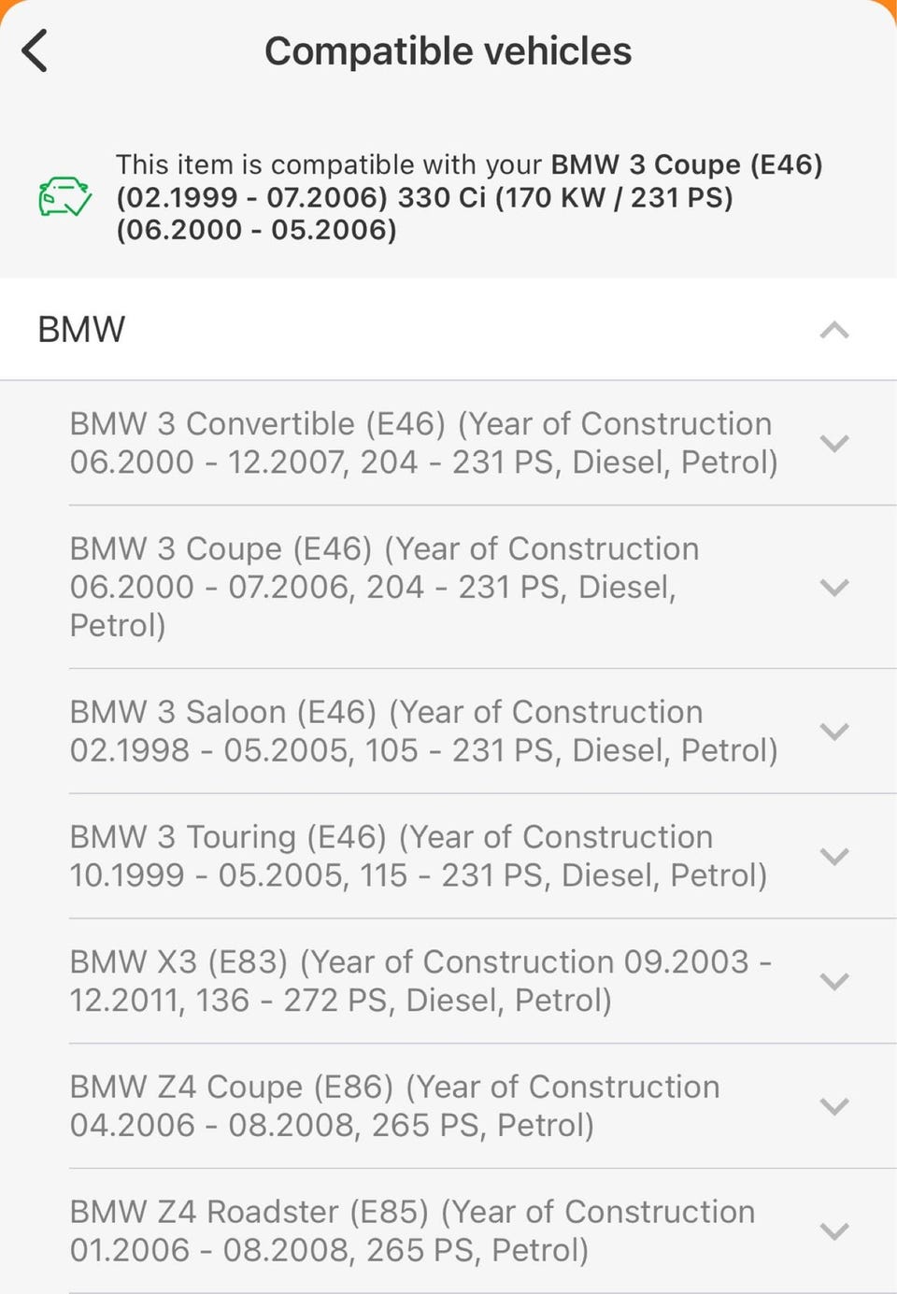Open the BMW X3 (E83) row
Screen dimensions: 897x1294
point(420,981)
